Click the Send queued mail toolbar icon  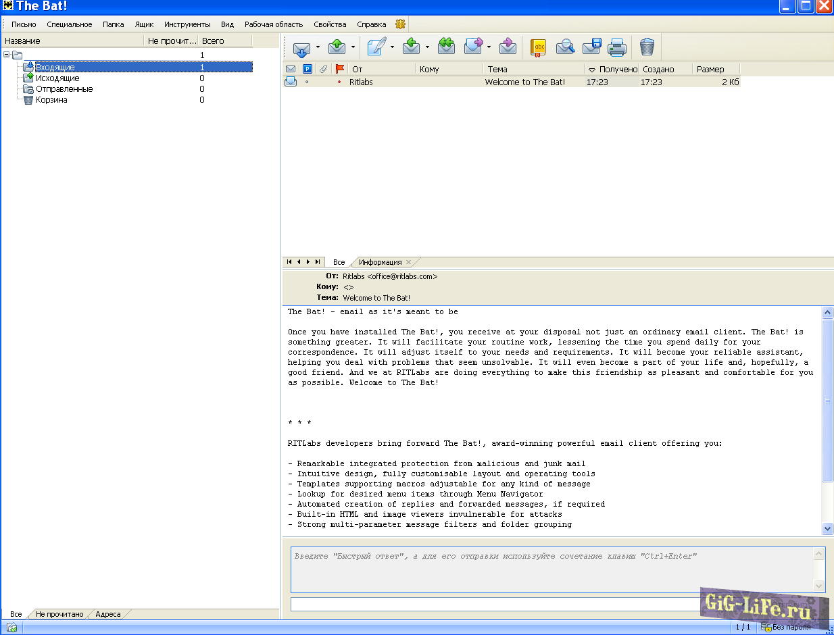click(337, 47)
